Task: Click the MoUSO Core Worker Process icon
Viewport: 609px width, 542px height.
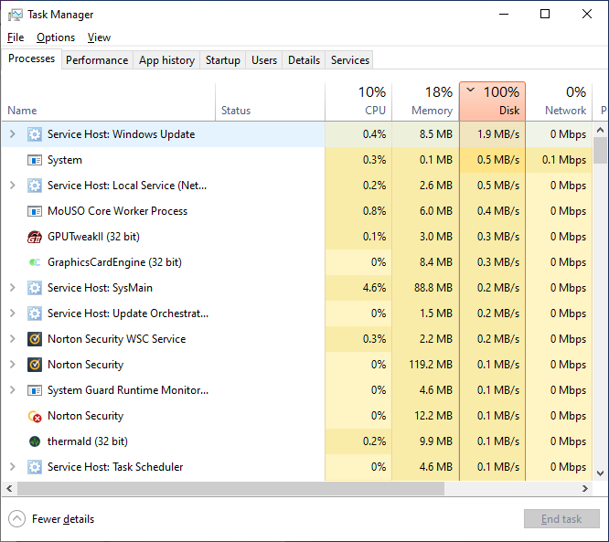Action: (x=35, y=211)
